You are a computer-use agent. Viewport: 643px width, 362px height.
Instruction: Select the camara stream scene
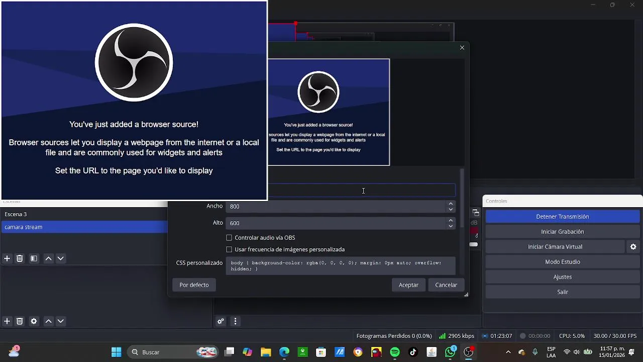click(84, 227)
